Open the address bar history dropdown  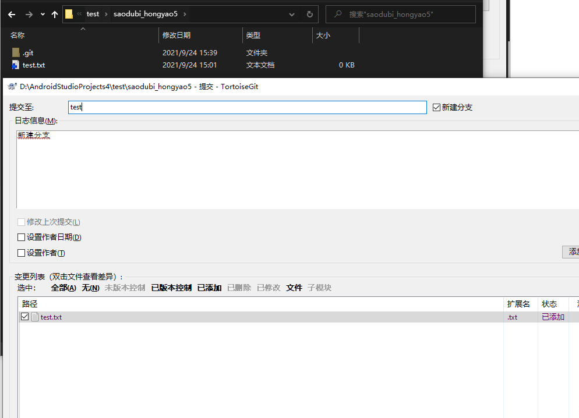point(292,15)
